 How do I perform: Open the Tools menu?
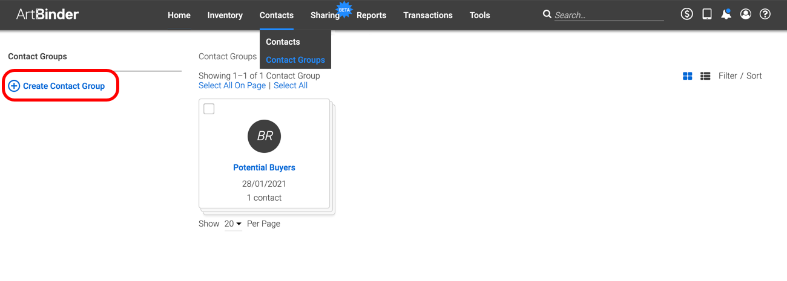(480, 15)
